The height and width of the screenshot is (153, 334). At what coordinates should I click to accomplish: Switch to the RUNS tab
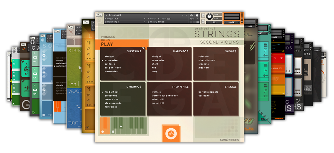(x=105, y=40)
